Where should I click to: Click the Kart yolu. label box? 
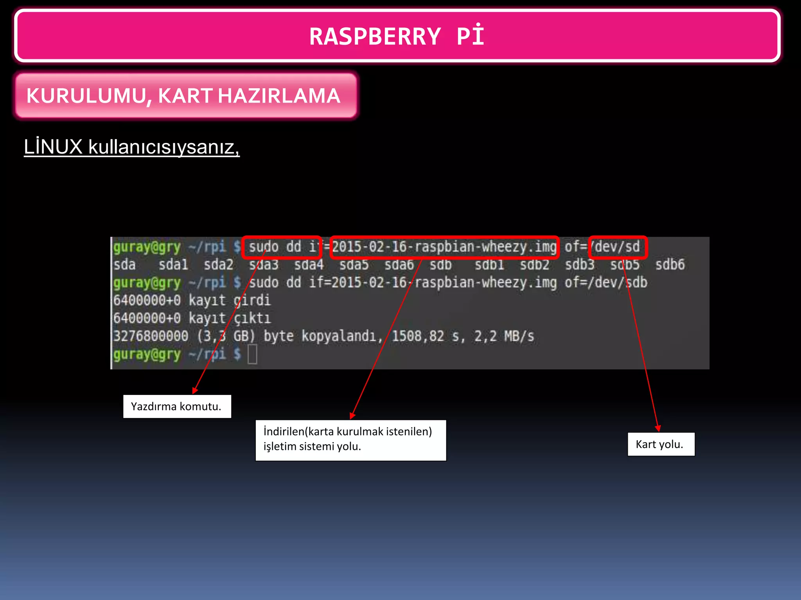coord(661,444)
